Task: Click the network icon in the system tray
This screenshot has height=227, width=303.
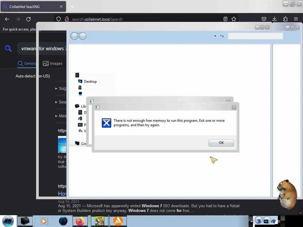Action: [x=266, y=221]
